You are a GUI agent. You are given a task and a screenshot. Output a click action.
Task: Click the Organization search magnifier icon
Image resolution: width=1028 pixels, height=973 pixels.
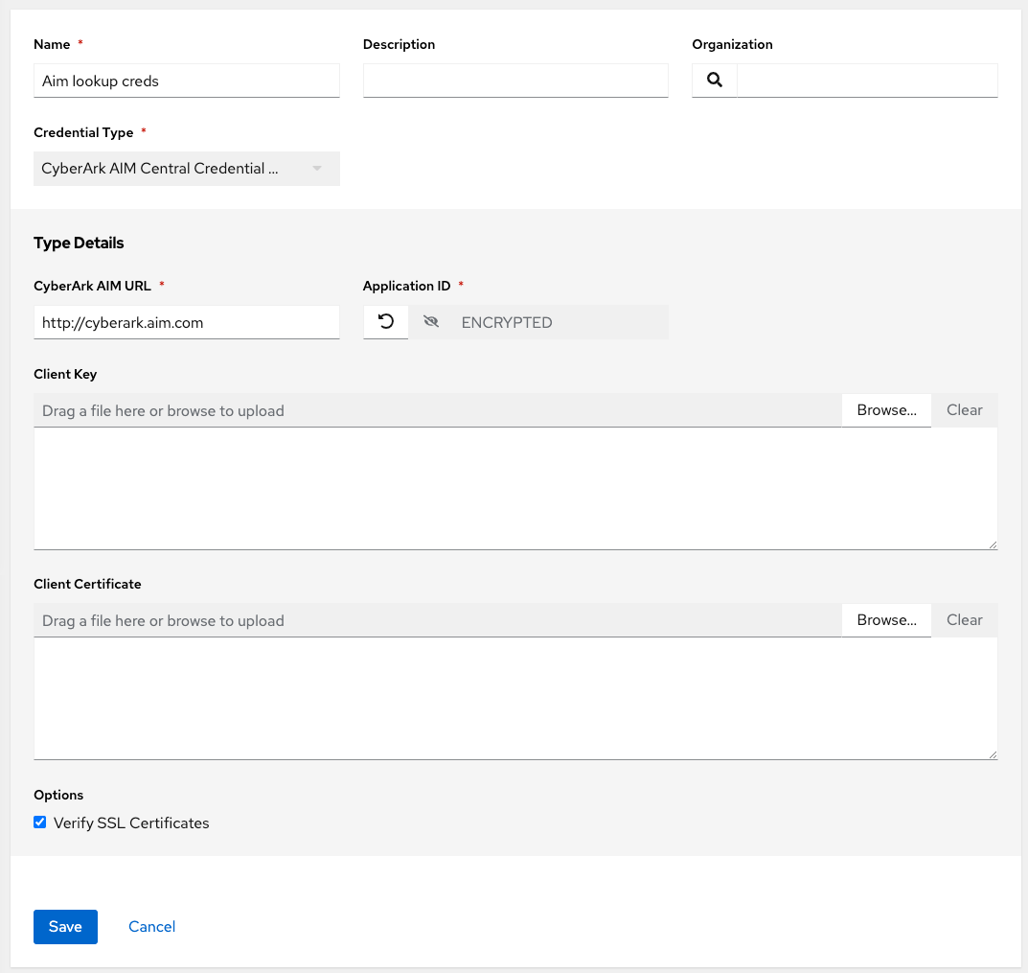[715, 81]
